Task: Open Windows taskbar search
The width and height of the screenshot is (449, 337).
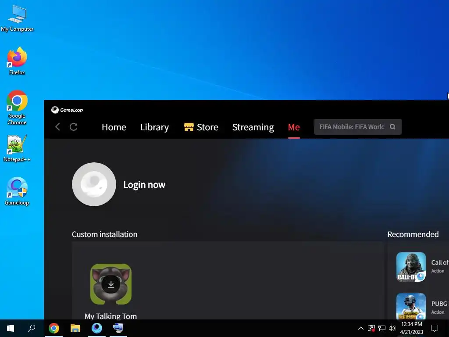Action: [x=32, y=328]
